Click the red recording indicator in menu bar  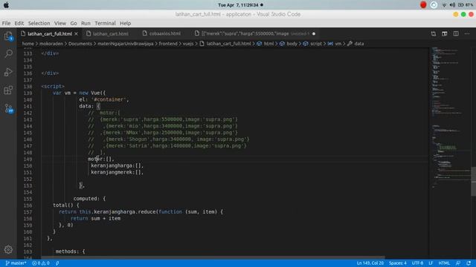click(x=423, y=5)
